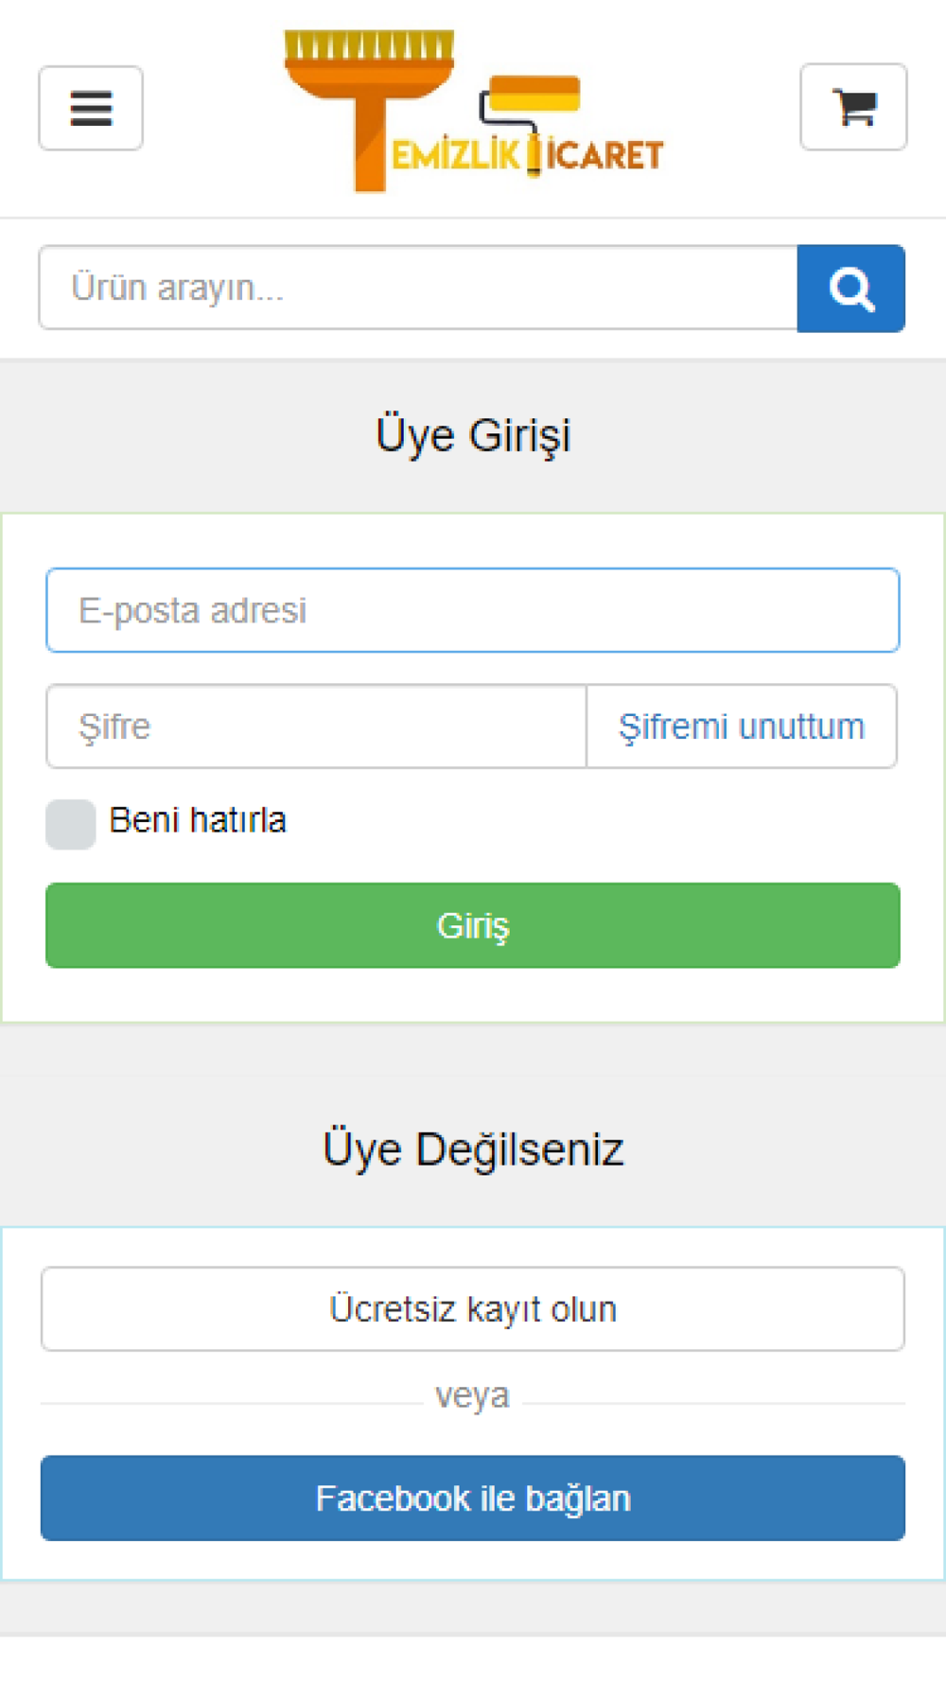Click the Üye Girişi heading
The image size is (946, 1682).
coord(473,436)
